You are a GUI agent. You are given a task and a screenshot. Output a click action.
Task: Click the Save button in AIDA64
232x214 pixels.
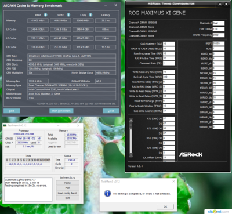point(12,111)
